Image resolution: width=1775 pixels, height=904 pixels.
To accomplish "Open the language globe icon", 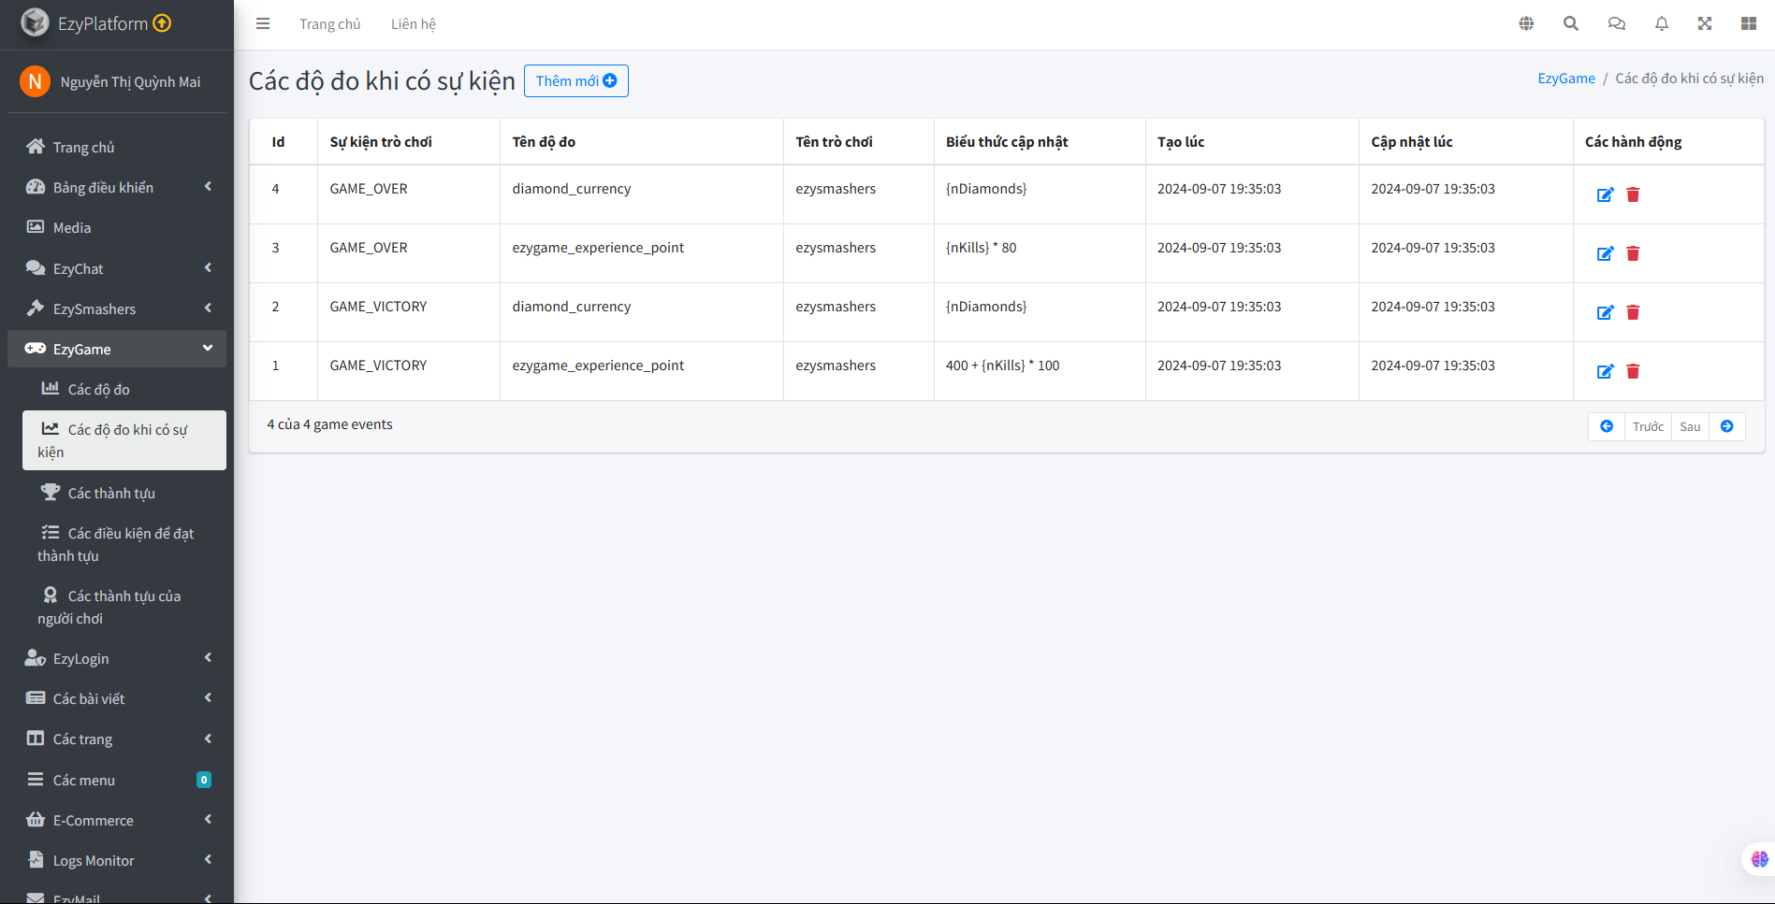I will pos(1526,24).
